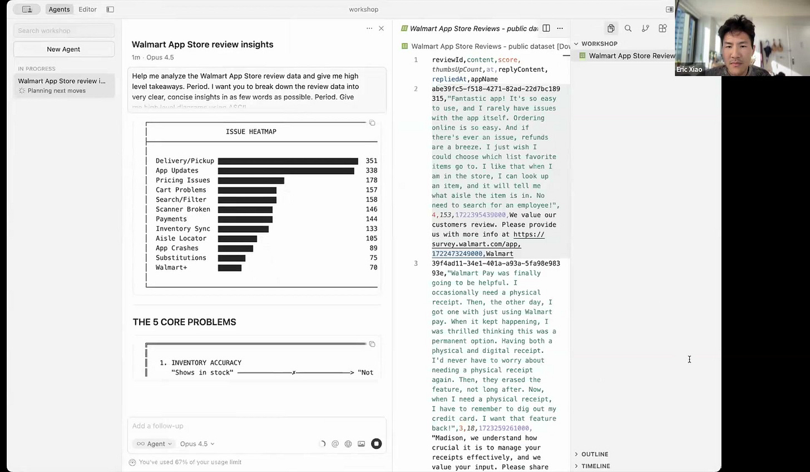The height and width of the screenshot is (472, 810).
Task: Click the usage limit gauge icon
Action: pyautogui.click(x=132, y=462)
